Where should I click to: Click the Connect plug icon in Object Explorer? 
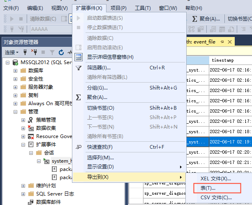25,52
